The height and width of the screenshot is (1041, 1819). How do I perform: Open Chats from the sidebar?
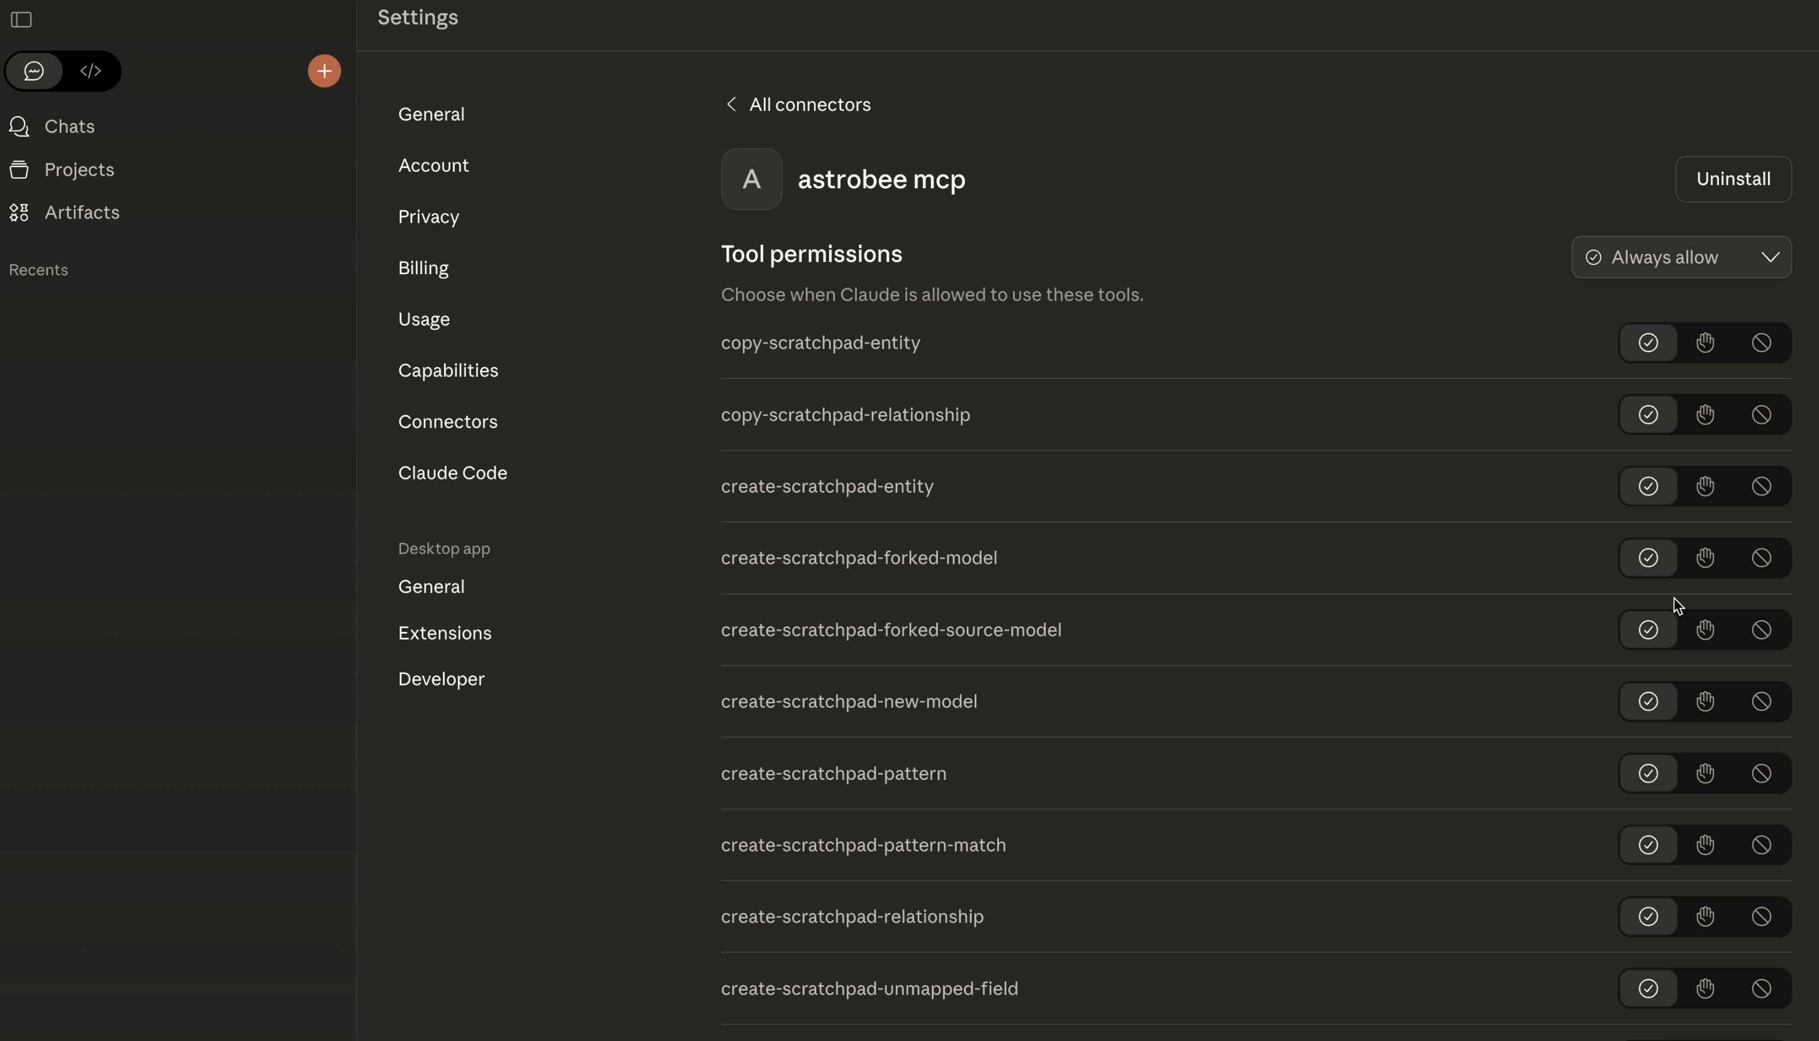click(x=69, y=127)
